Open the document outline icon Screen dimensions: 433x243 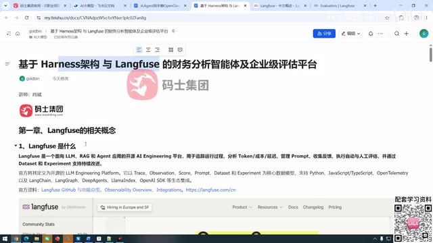click(7, 64)
